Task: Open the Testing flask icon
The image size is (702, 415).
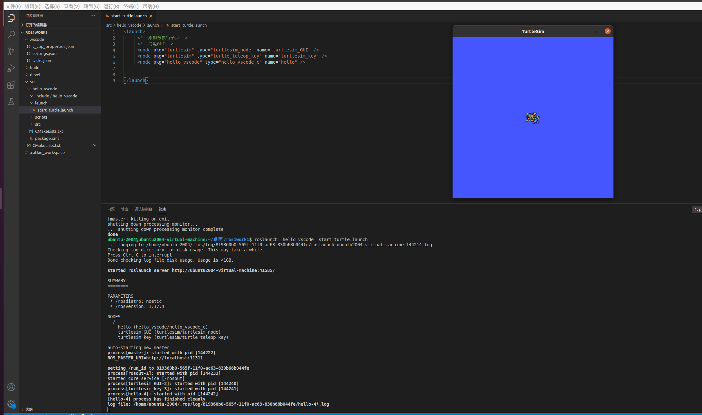Action: point(11,102)
